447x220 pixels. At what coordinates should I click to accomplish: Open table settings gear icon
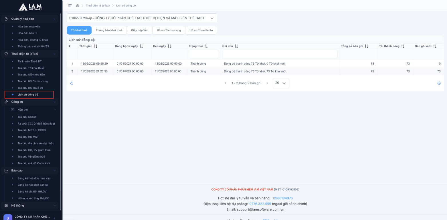[439, 83]
